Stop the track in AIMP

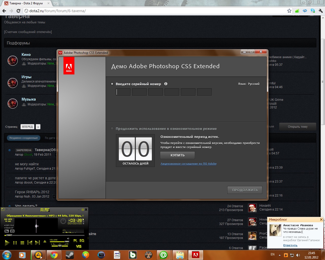coord(22,243)
